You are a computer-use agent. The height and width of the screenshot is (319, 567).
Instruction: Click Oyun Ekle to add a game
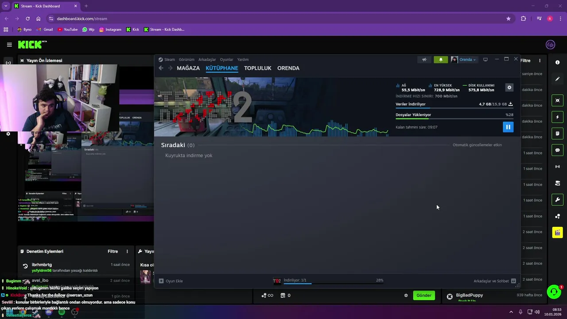pyautogui.click(x=171, y=281)
